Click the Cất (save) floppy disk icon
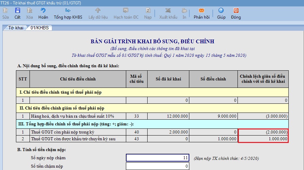The image size is (304, 170). [x=17, y=10]
